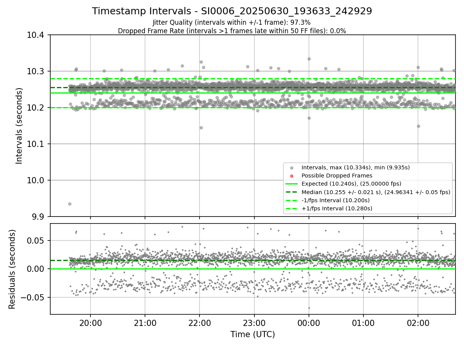464x348 pixels.
Task: Click the 0.00 residuals tick label
Action: [x=36, y=269]
